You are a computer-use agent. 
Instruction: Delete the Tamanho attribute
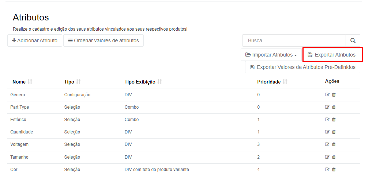point(334,157)
